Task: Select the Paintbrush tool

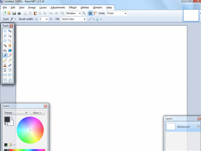Action: pos(5,55)
